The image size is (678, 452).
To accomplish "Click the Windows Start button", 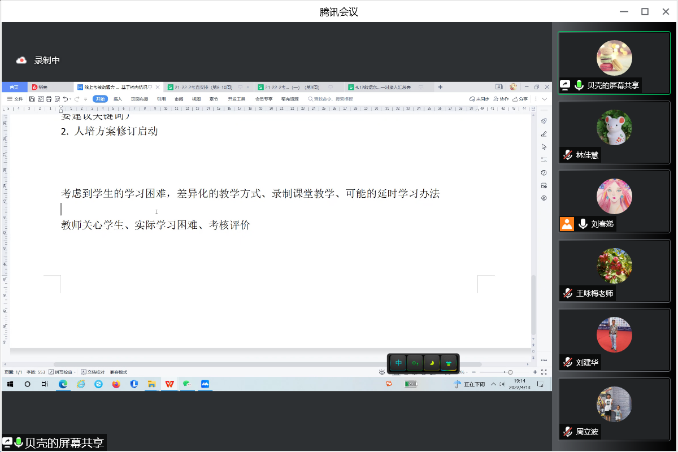I will pos(10,384).
